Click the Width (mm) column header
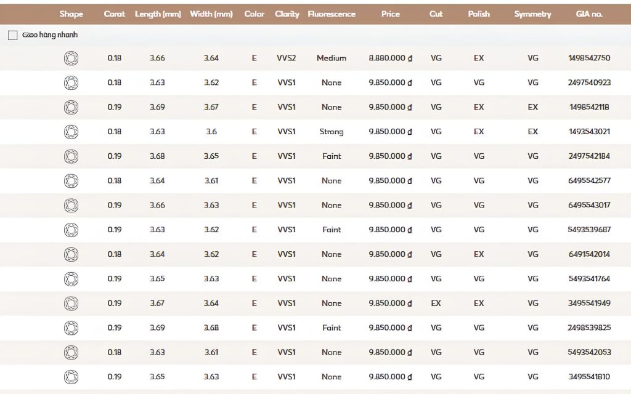The image size is (631, 394). click(211, 14)
